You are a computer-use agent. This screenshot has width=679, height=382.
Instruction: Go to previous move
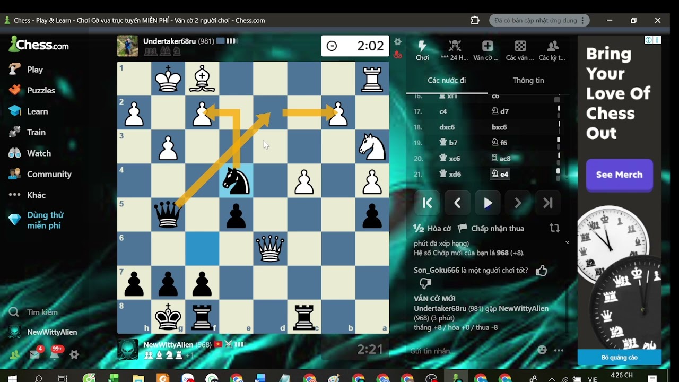pos(457,203)
